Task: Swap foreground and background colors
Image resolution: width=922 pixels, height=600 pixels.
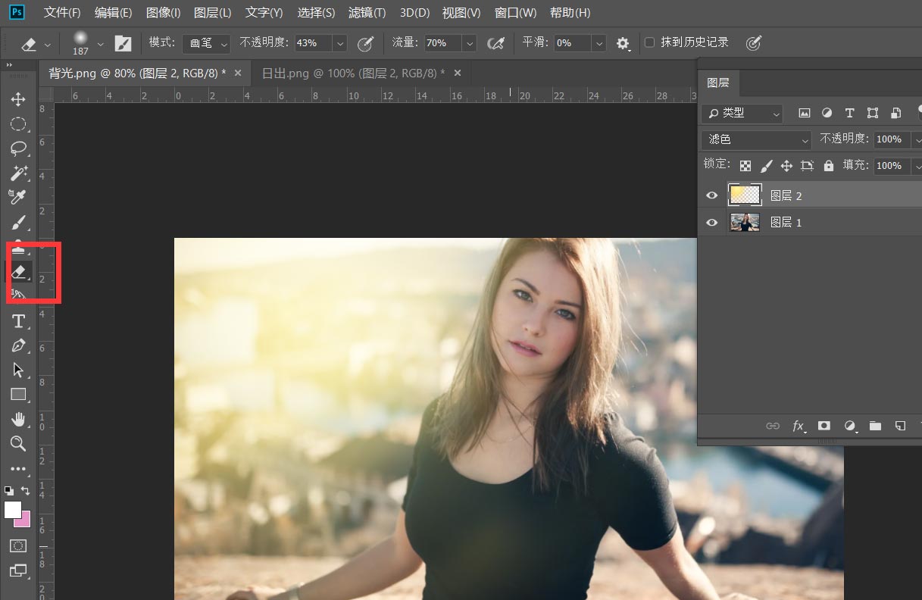Action: coord(26,490)
